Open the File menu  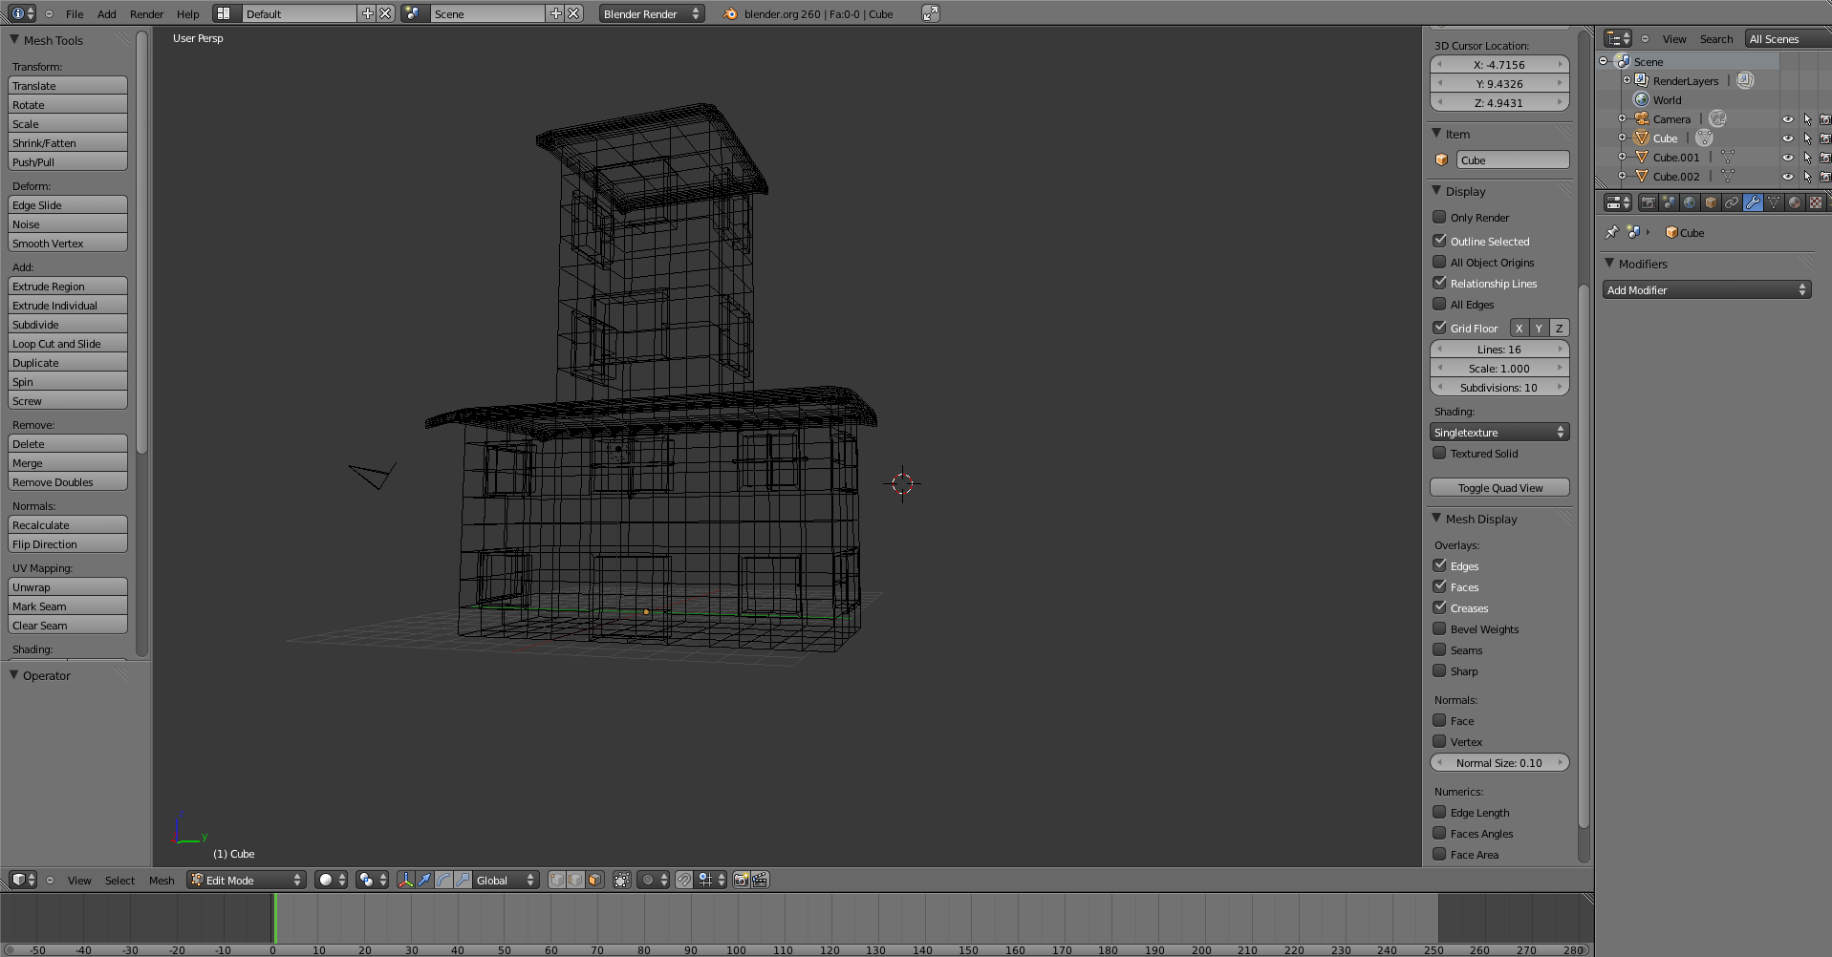pos(75,14)
